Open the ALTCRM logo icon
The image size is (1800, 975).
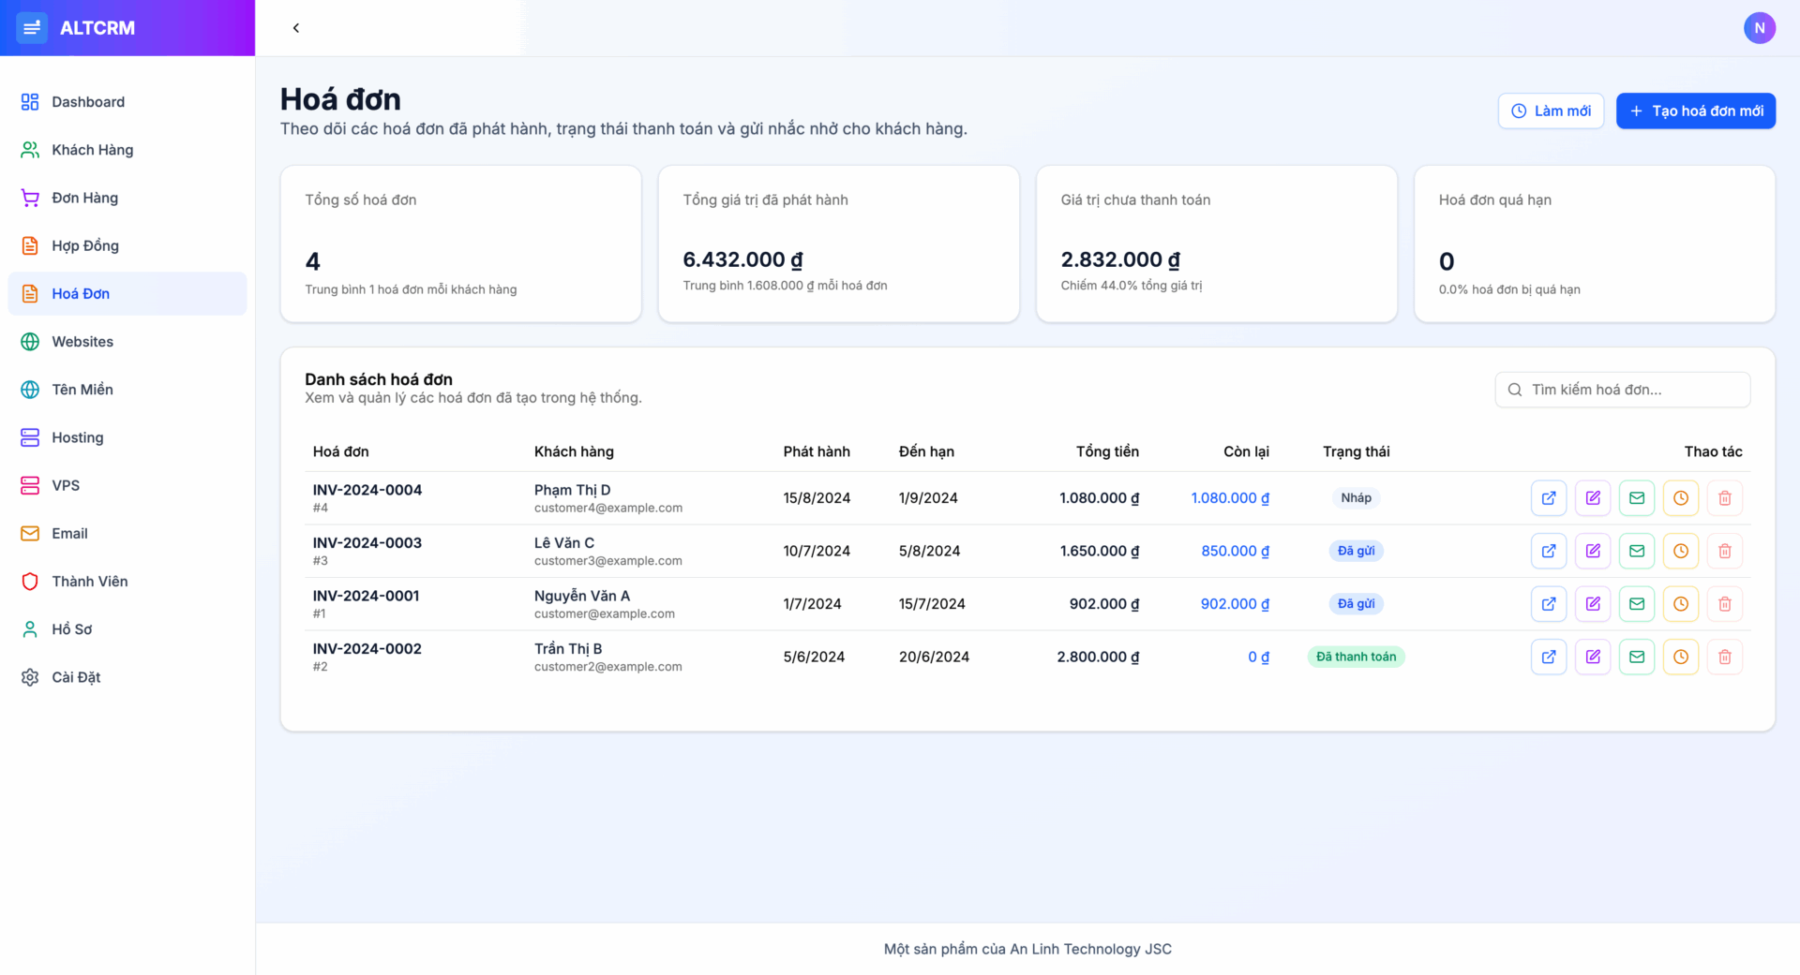tap(31, 27)
